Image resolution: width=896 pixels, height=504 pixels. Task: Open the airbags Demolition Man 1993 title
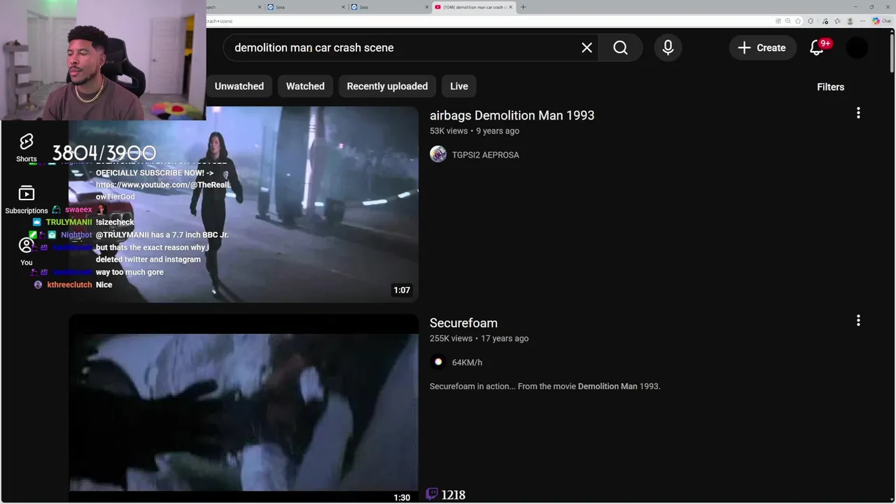pyautogui.click(x=512, y=115)
